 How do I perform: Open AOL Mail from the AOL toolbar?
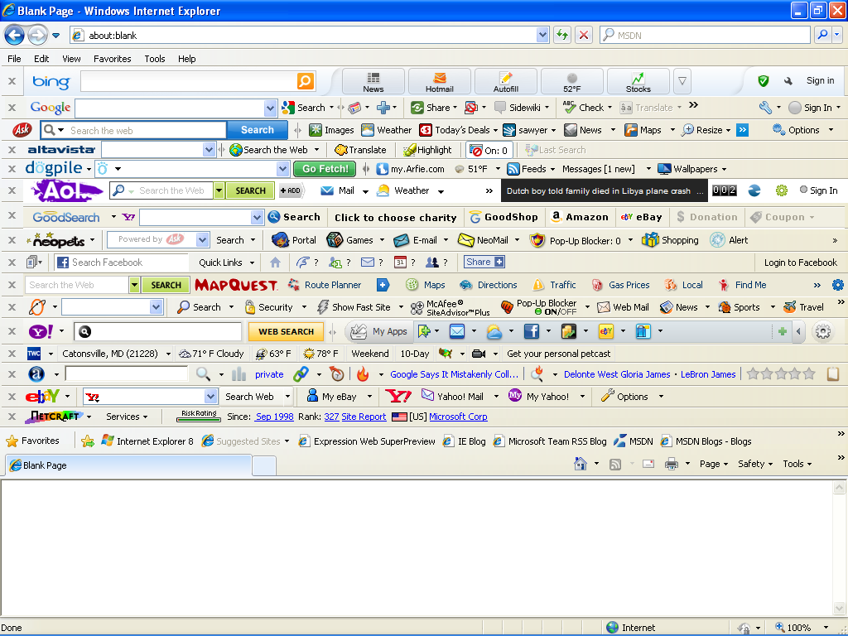[x=344, y=190]
